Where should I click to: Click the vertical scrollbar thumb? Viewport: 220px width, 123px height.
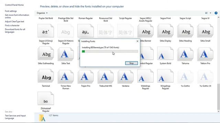pos(219,96)
